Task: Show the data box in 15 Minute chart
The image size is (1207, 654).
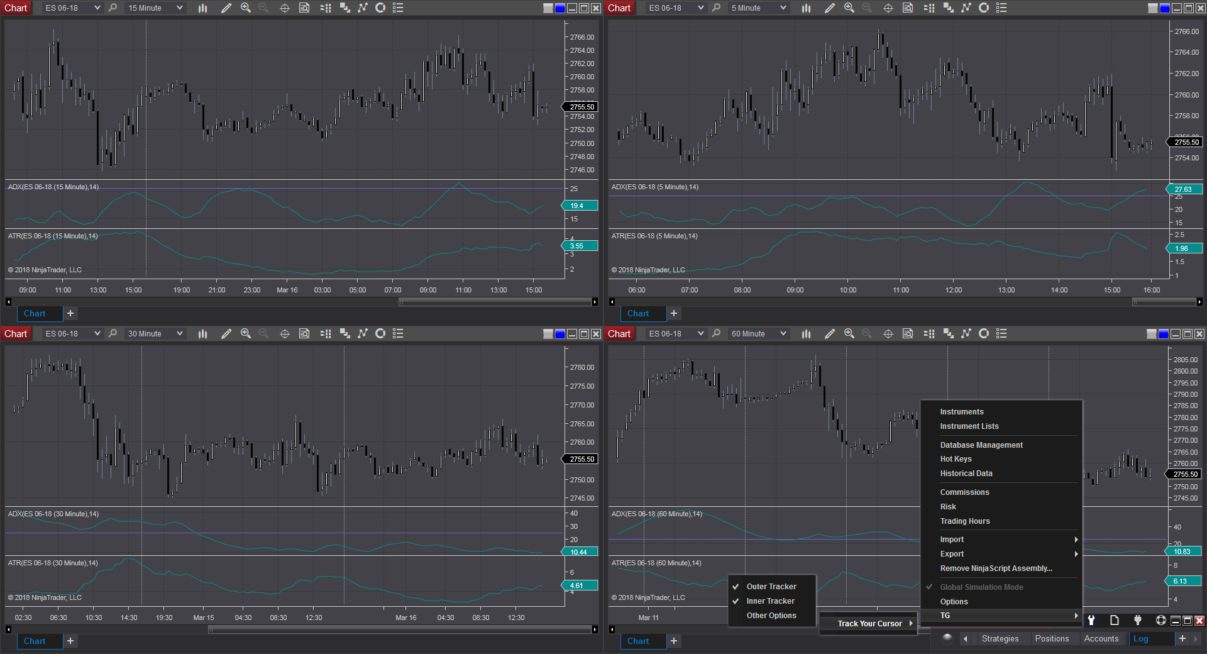Action: click(x=304, y=8)
